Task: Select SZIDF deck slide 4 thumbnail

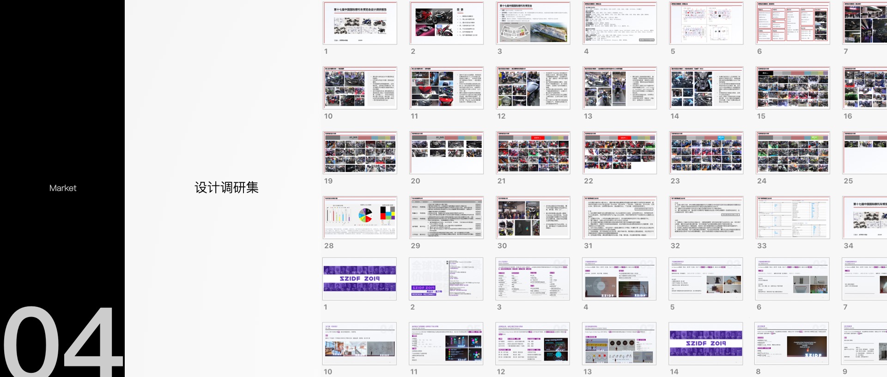Action: coord(620,279)
